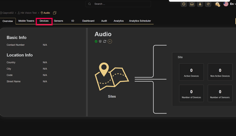
Task: Click the Basic Info heading
Action: click(x=17, y=37)
